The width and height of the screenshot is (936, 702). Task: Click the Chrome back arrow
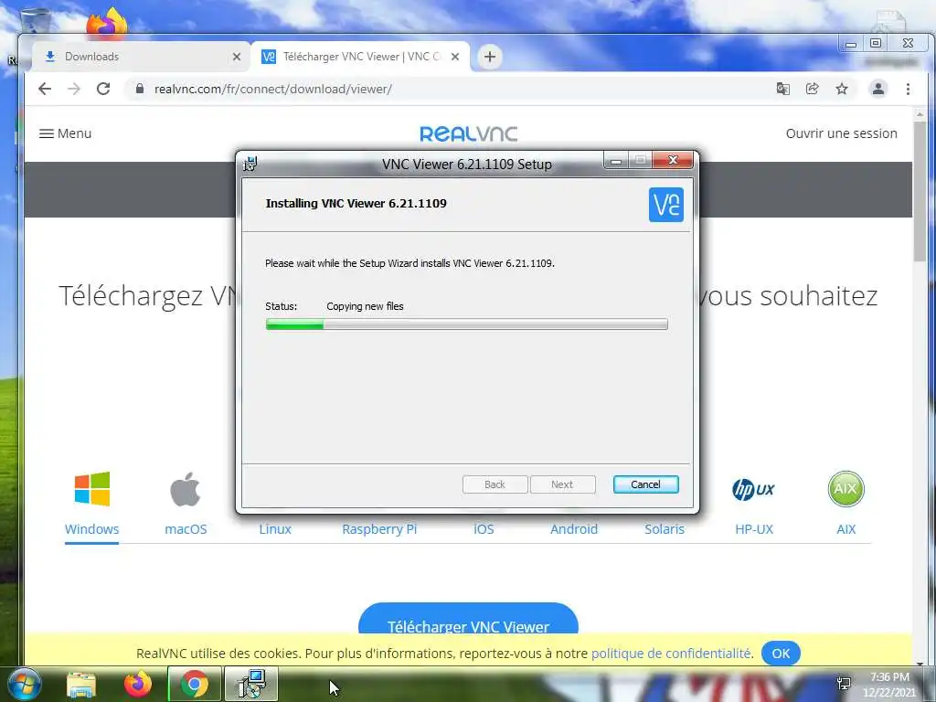click(x=45, y=89)
